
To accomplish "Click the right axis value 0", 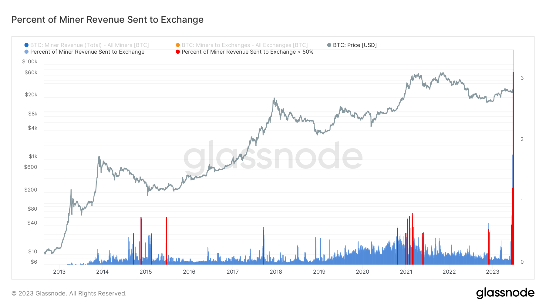I will (522, 262).
